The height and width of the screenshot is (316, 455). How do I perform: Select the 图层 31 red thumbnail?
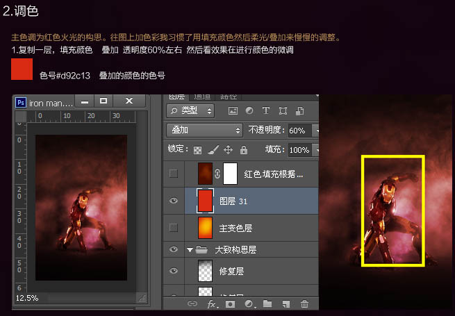(x=205, y=201)
